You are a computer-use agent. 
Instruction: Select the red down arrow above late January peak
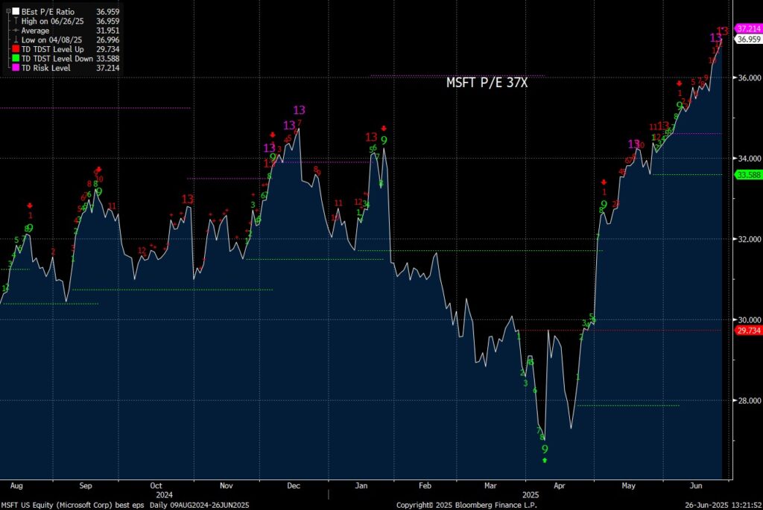tap(384, 128)
